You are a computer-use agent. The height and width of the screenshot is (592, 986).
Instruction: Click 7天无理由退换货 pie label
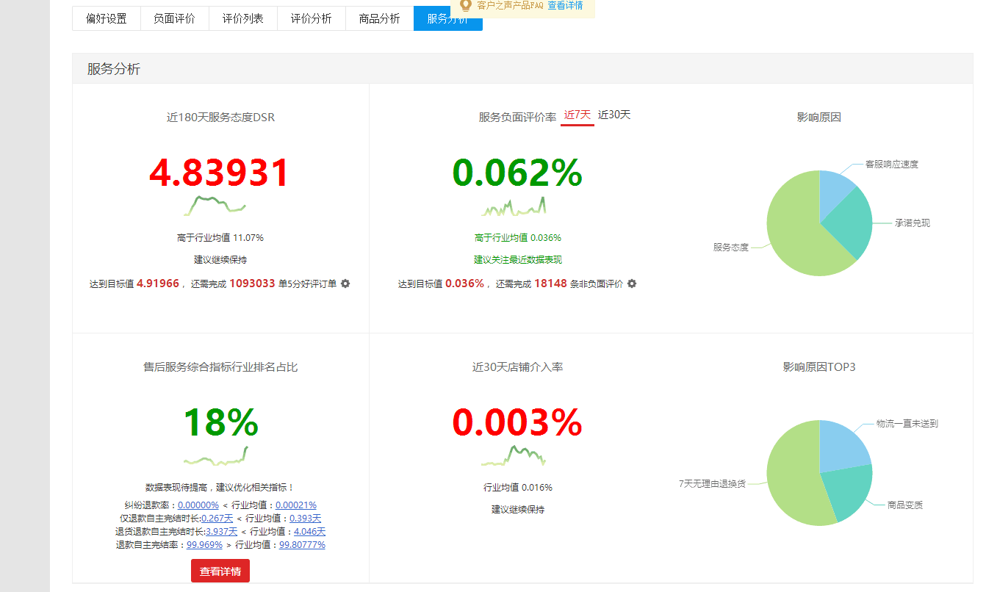(x=712, y=483)
